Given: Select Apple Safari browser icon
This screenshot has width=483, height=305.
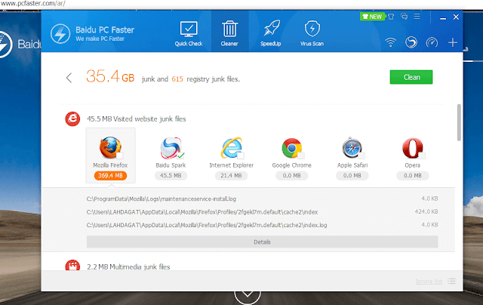Looking at the screenshot, I should pyautogui.click(x=352, y=147).
